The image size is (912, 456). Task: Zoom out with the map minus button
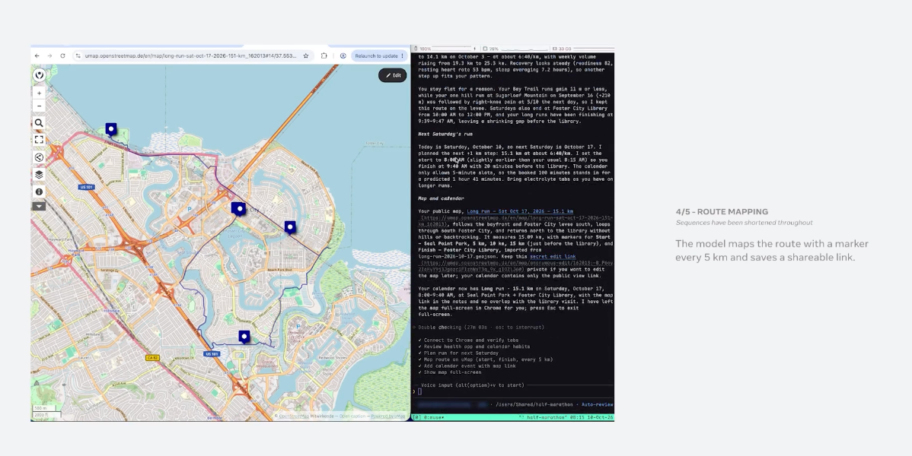pyautogui.click(x=39, y=106)
